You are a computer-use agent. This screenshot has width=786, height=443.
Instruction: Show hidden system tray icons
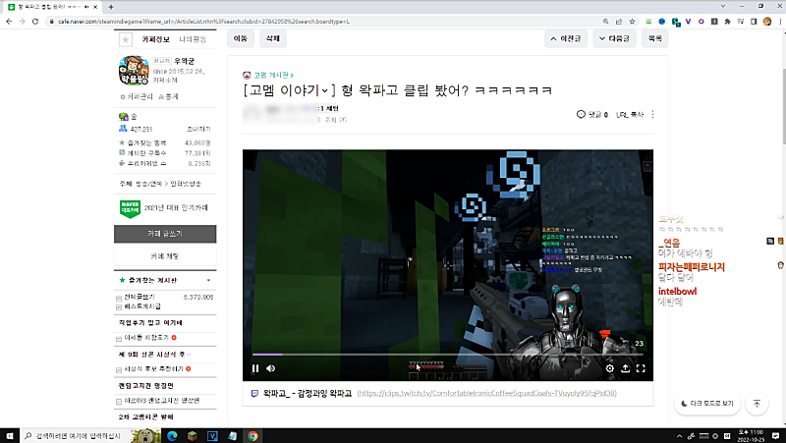tap(679, 436)
